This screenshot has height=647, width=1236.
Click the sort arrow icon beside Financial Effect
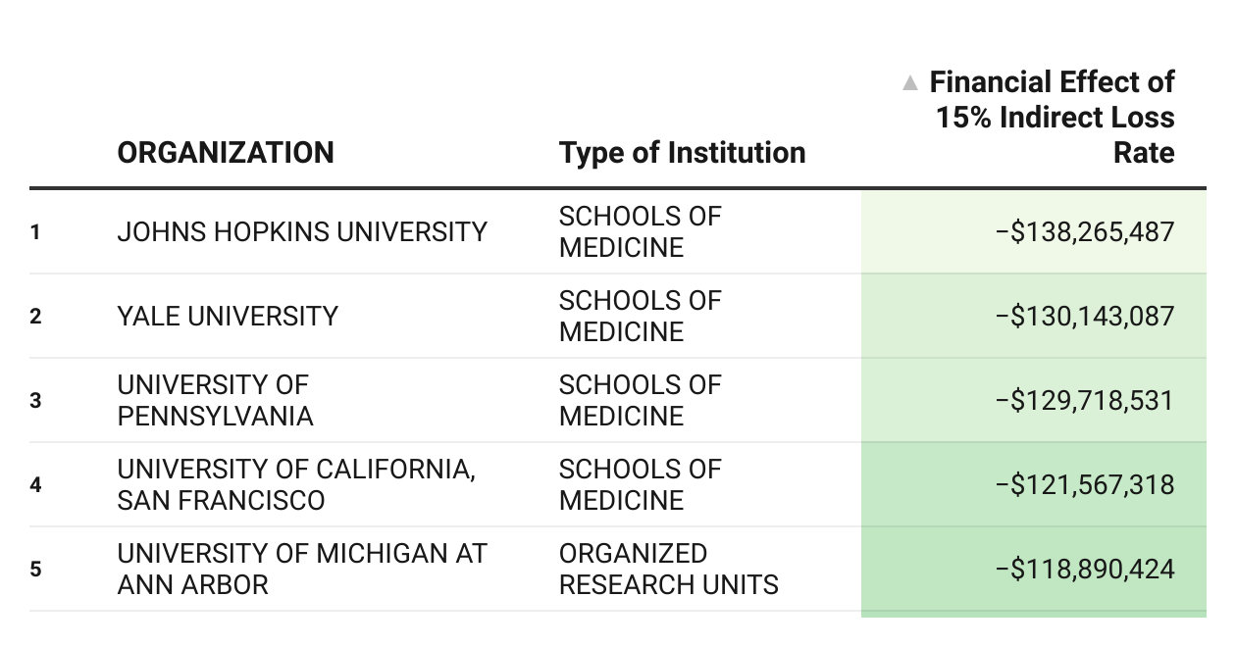(x=910, y=82)
